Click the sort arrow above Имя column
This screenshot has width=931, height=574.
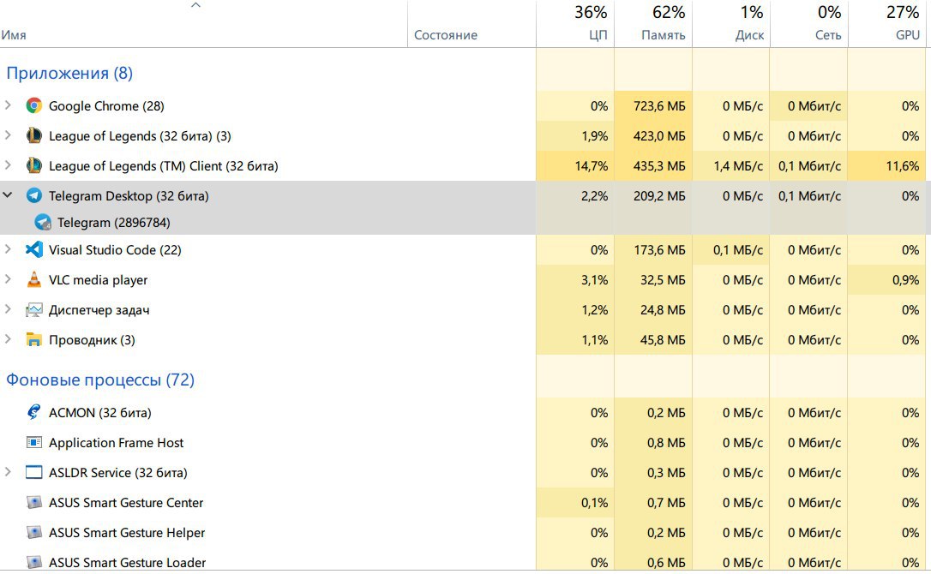click(x=195, y=5)
